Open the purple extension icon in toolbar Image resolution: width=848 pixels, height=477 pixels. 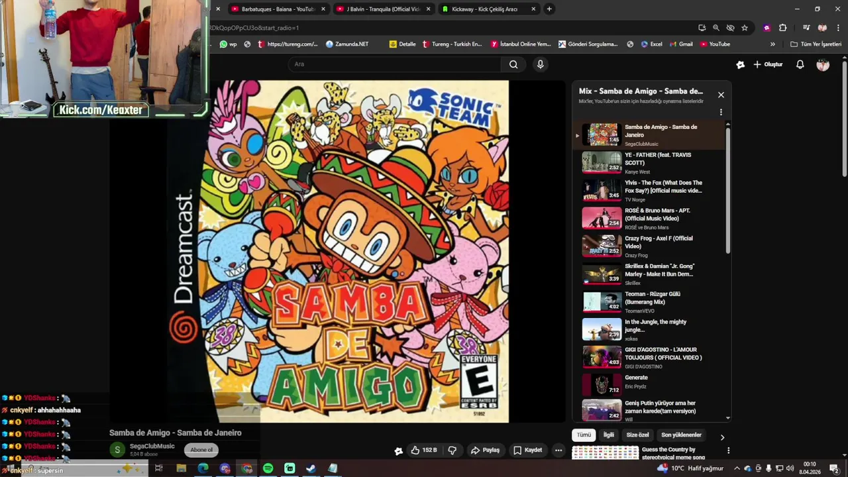pyautogui.click(x=767, y=28)
